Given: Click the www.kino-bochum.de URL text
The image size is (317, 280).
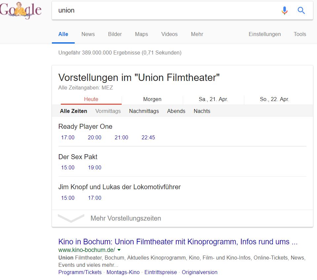Looking at the screenshot, I should pos(87,250).
